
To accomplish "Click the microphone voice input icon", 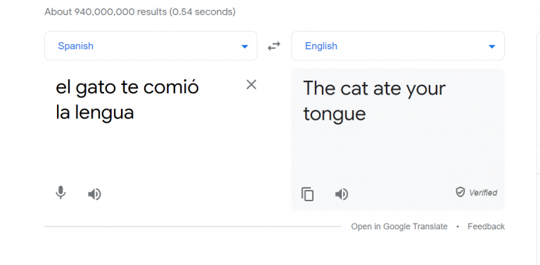I will [60, 193].
